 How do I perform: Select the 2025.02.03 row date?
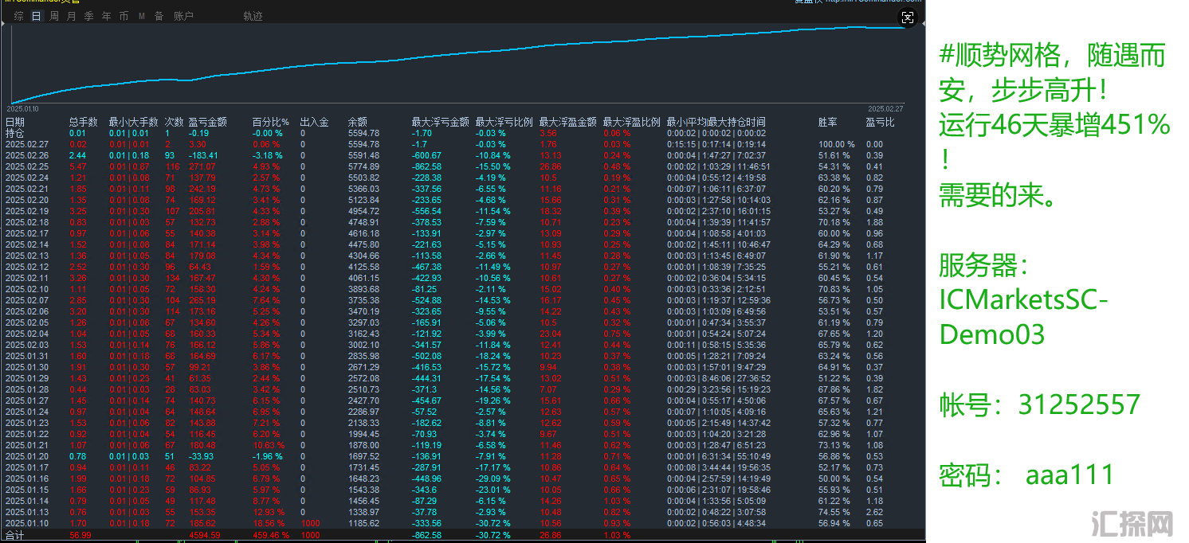point(27,345)
